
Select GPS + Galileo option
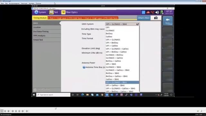coord(122,46)
